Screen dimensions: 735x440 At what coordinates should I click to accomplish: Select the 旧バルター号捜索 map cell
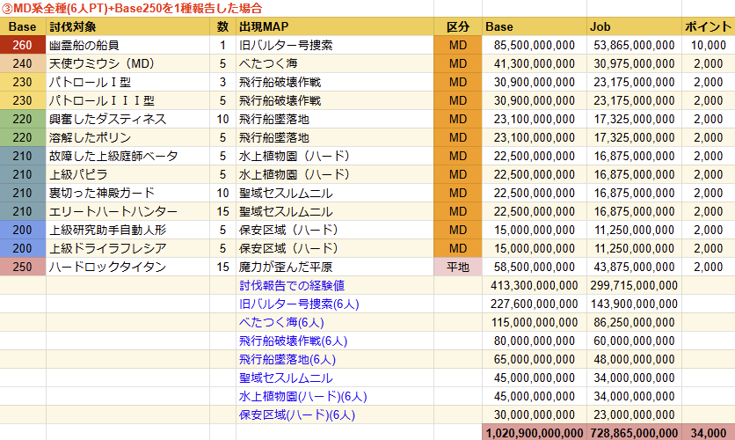point(335,45)
